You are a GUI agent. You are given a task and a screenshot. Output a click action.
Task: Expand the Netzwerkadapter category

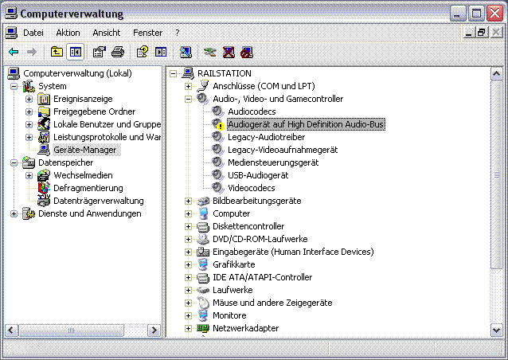point(188,329)
